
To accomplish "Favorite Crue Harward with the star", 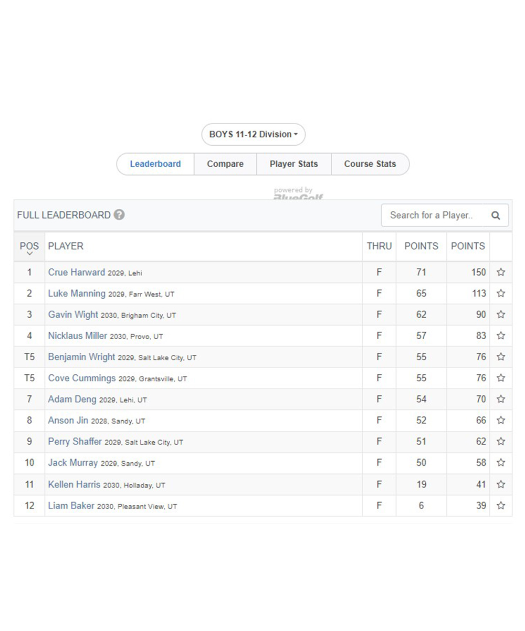I will point(501,272).
